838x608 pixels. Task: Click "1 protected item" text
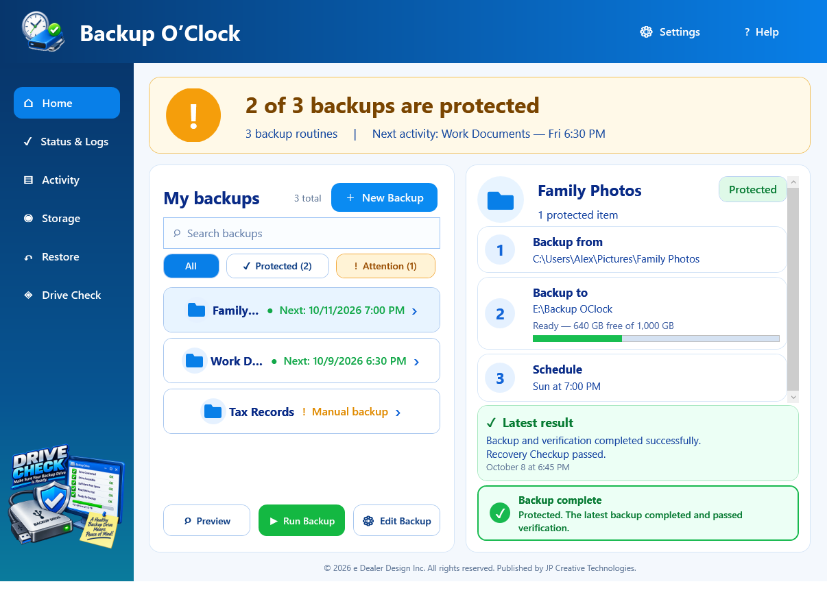tap(578, 215)
